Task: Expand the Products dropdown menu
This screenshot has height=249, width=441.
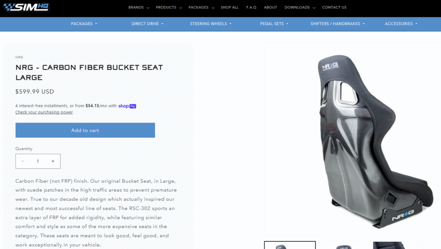Action: point(169,7)
